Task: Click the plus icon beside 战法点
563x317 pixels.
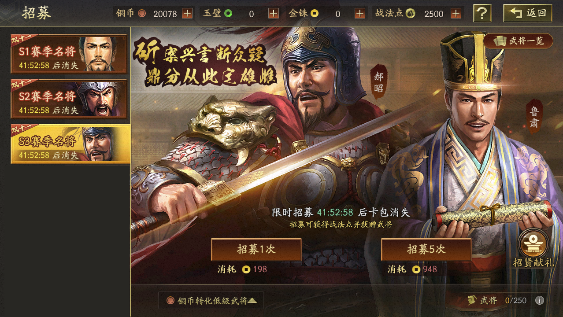Action: pos(456,14)
